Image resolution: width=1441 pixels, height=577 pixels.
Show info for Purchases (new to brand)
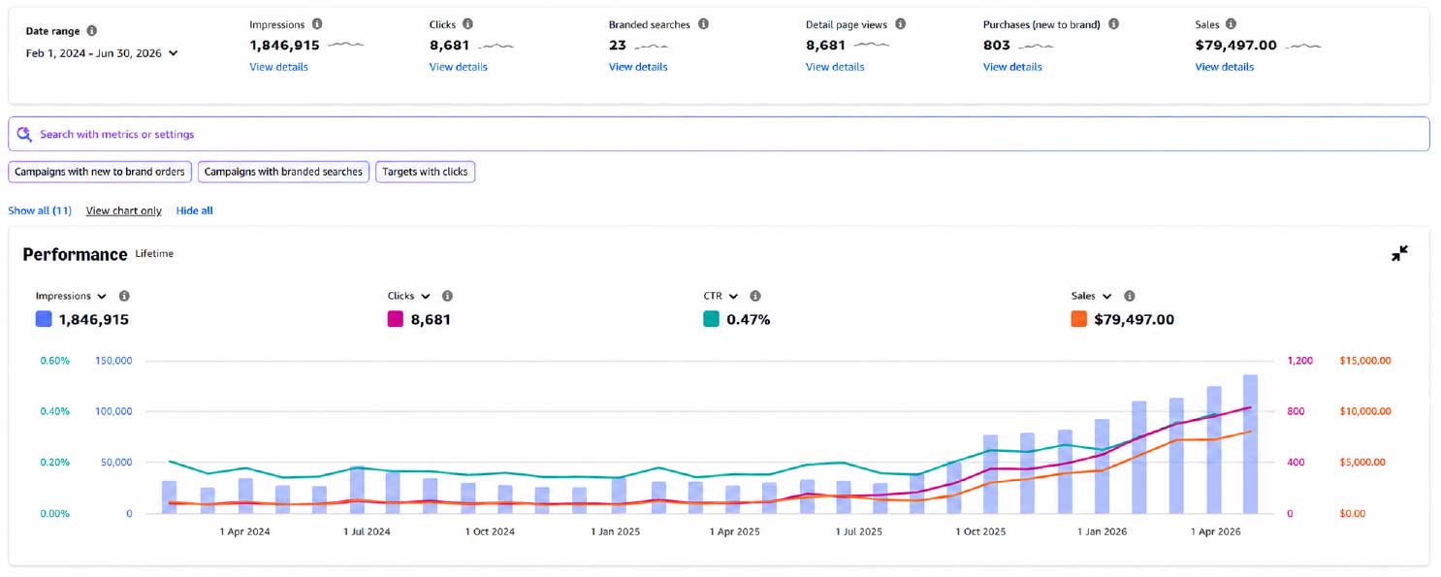pos(1113,24)
